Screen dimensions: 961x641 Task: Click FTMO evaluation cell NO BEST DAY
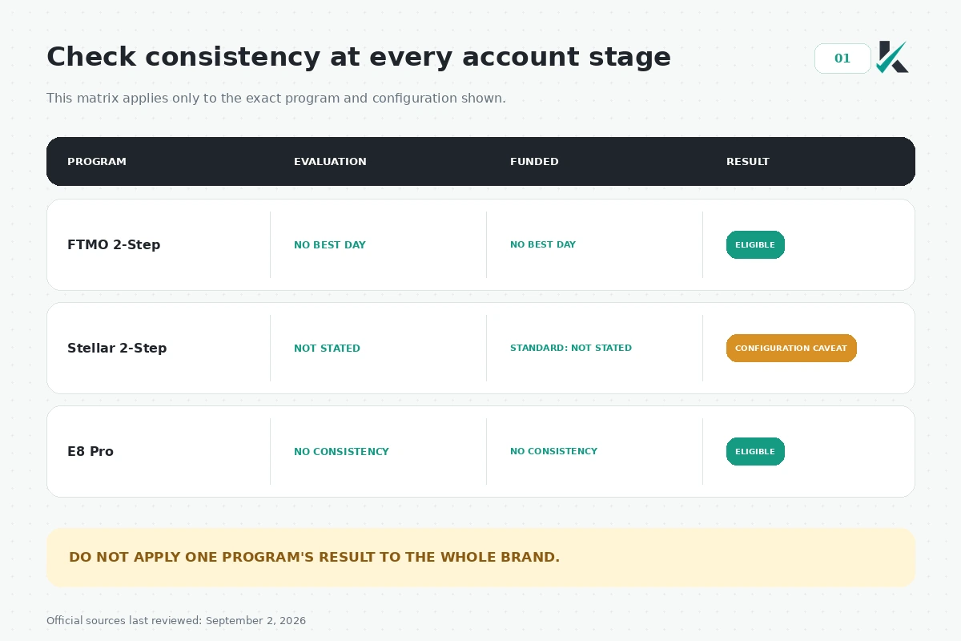point(330,244)
